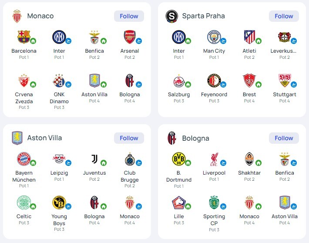This screenshot has height=243, width=309.
Task: Select the Arsenal logo under Monaco
Action: (130, 37)
